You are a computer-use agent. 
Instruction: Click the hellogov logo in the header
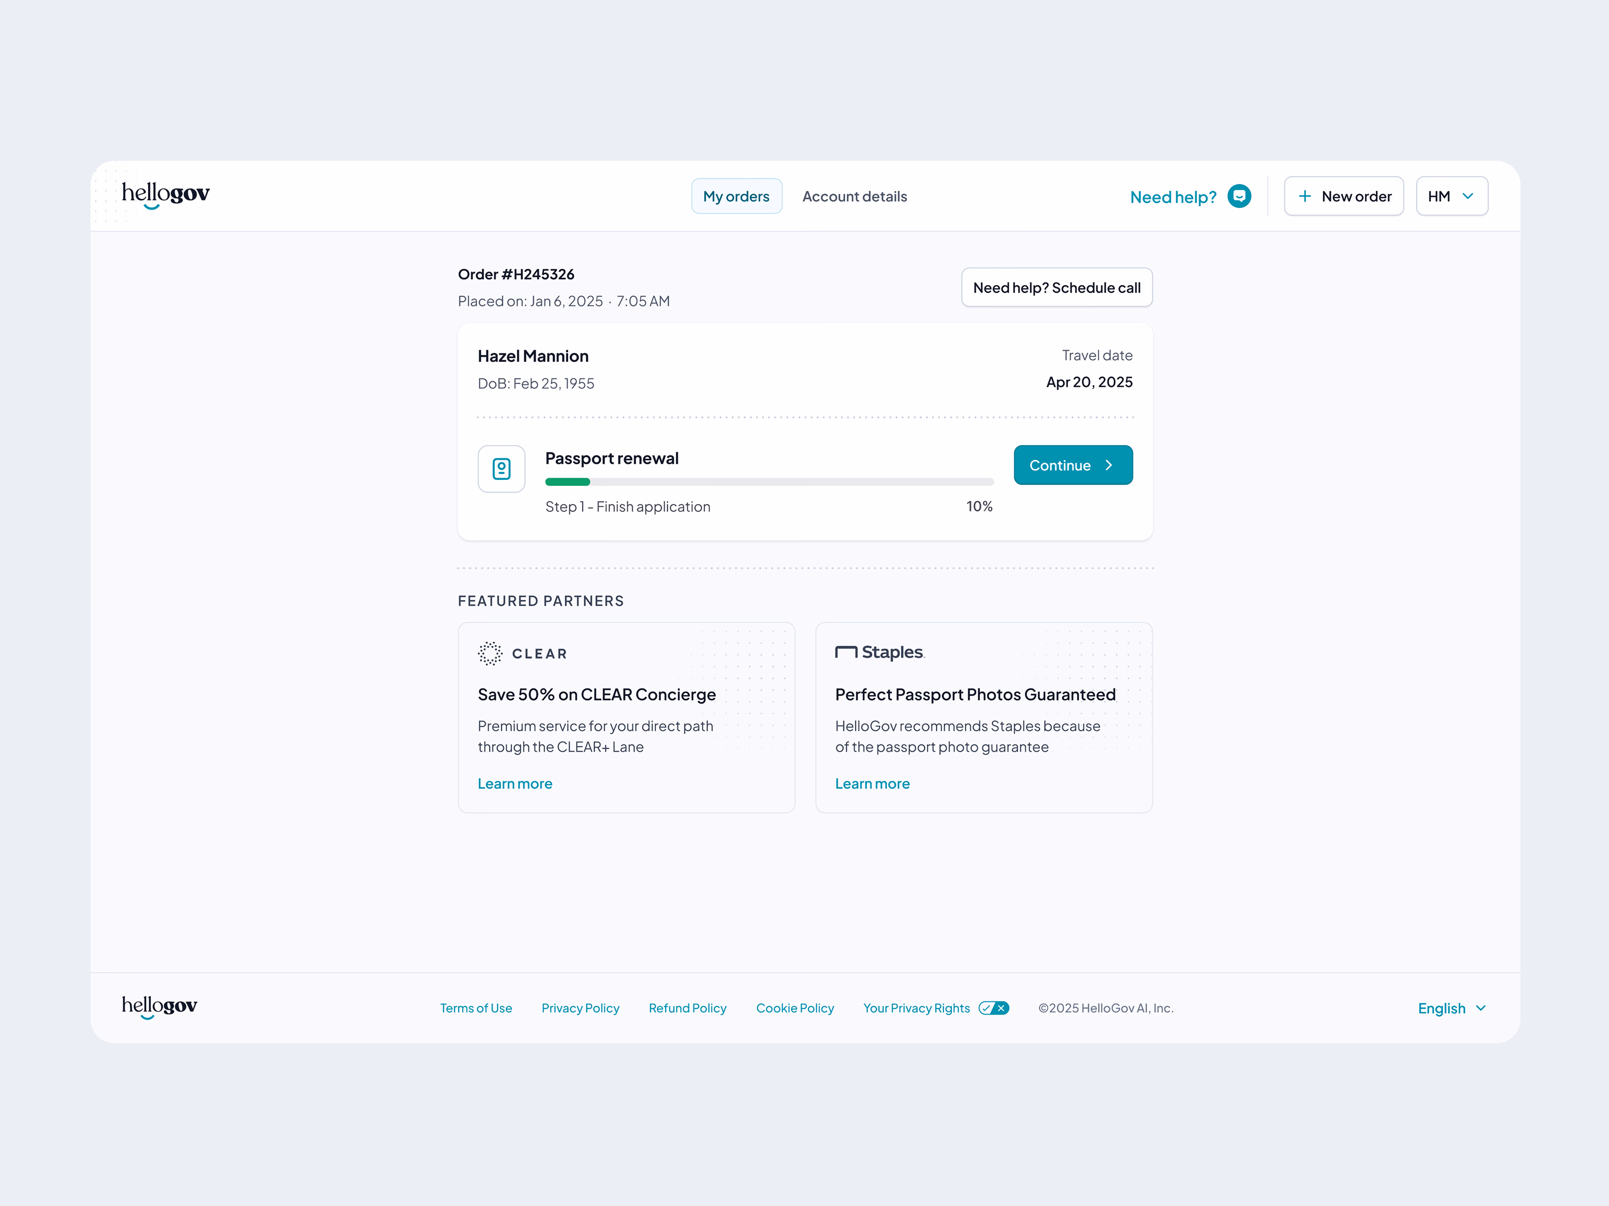(166, 195)
